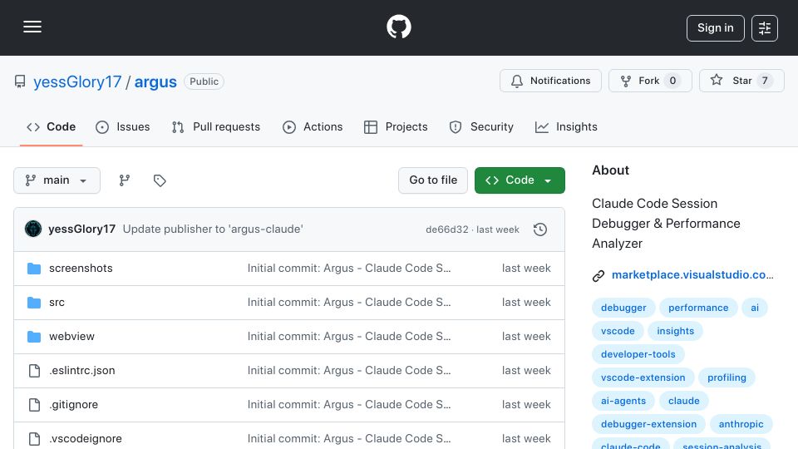The height and width of the screenshot is (449, 798).
Task: Click the GitHub logo
Action: (x=398, y=27)
